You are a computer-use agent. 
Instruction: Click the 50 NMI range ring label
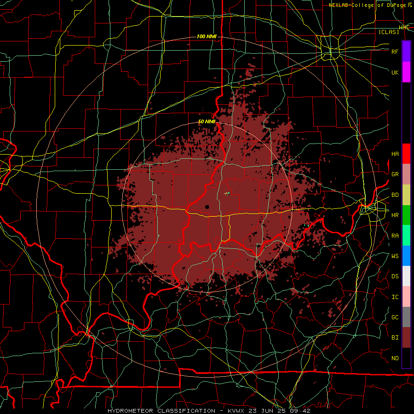[x=207, y=122]
